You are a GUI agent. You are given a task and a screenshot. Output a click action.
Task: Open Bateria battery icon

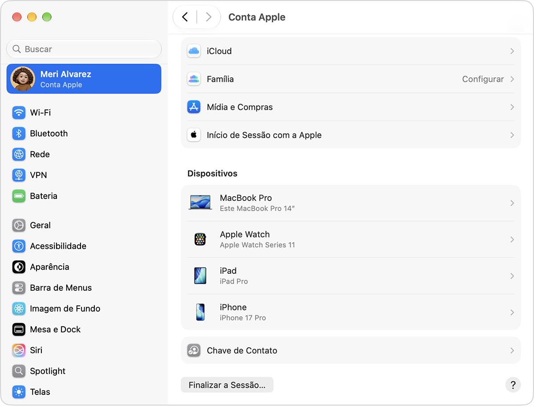pyautogui.click(x=19, y=196)
